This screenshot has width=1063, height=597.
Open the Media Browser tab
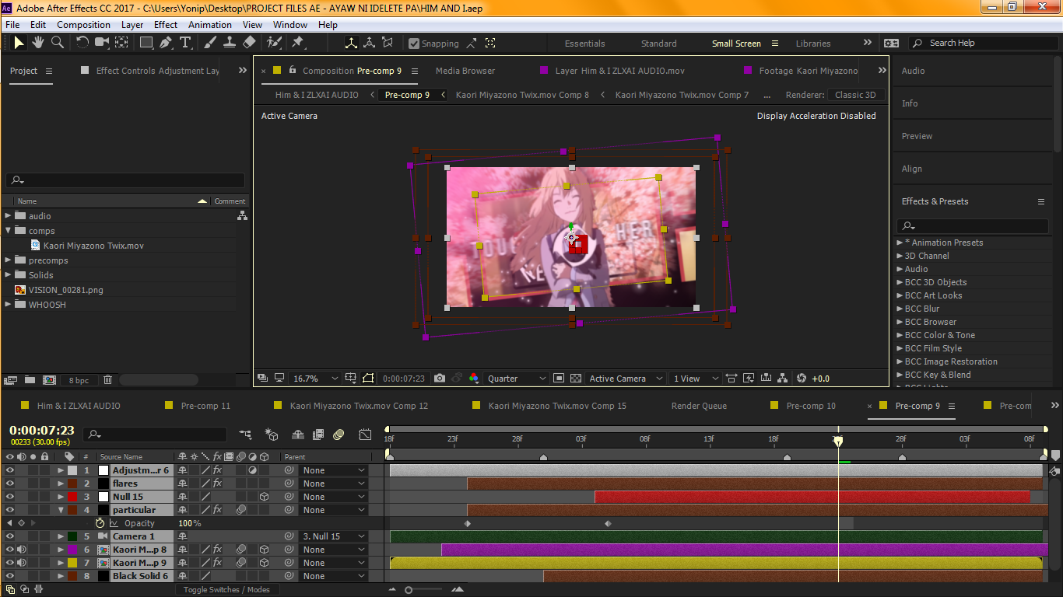tap(465, 71)
